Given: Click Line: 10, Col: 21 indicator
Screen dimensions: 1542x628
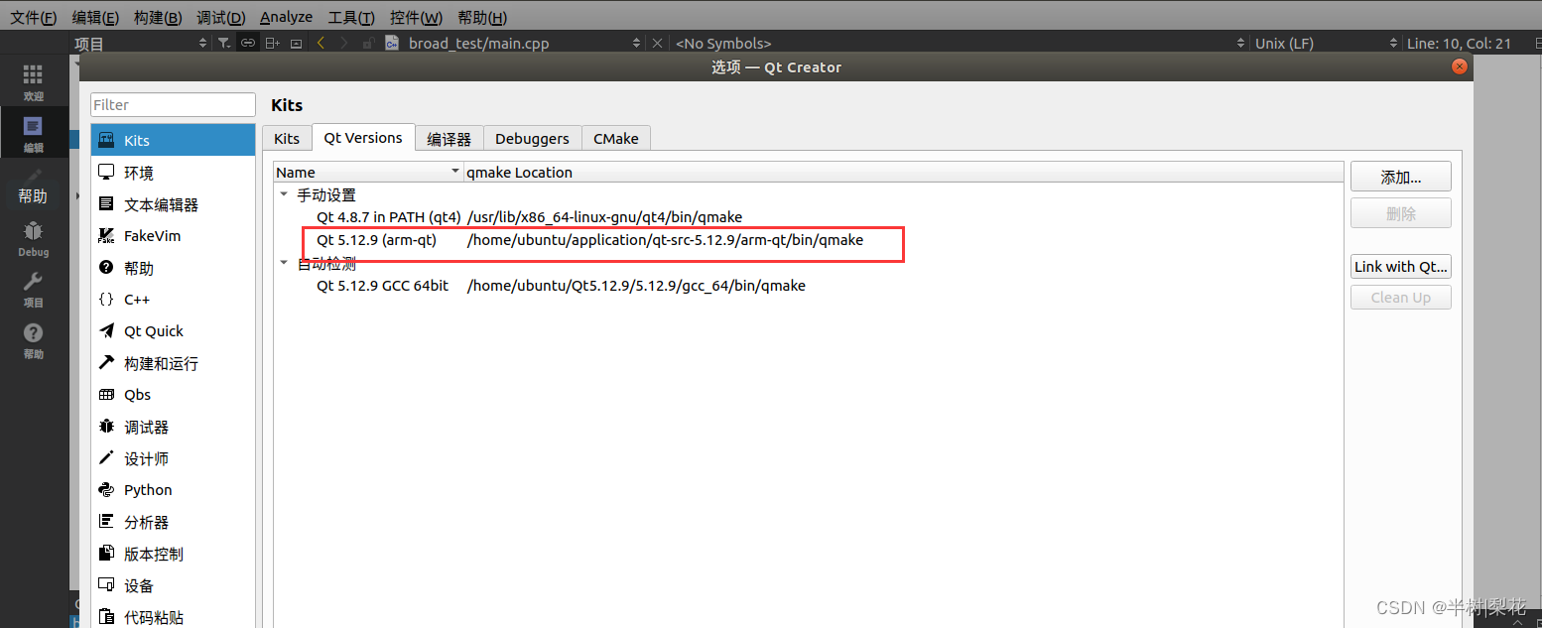Looking at the screenshot, I should pos(1460,43).
